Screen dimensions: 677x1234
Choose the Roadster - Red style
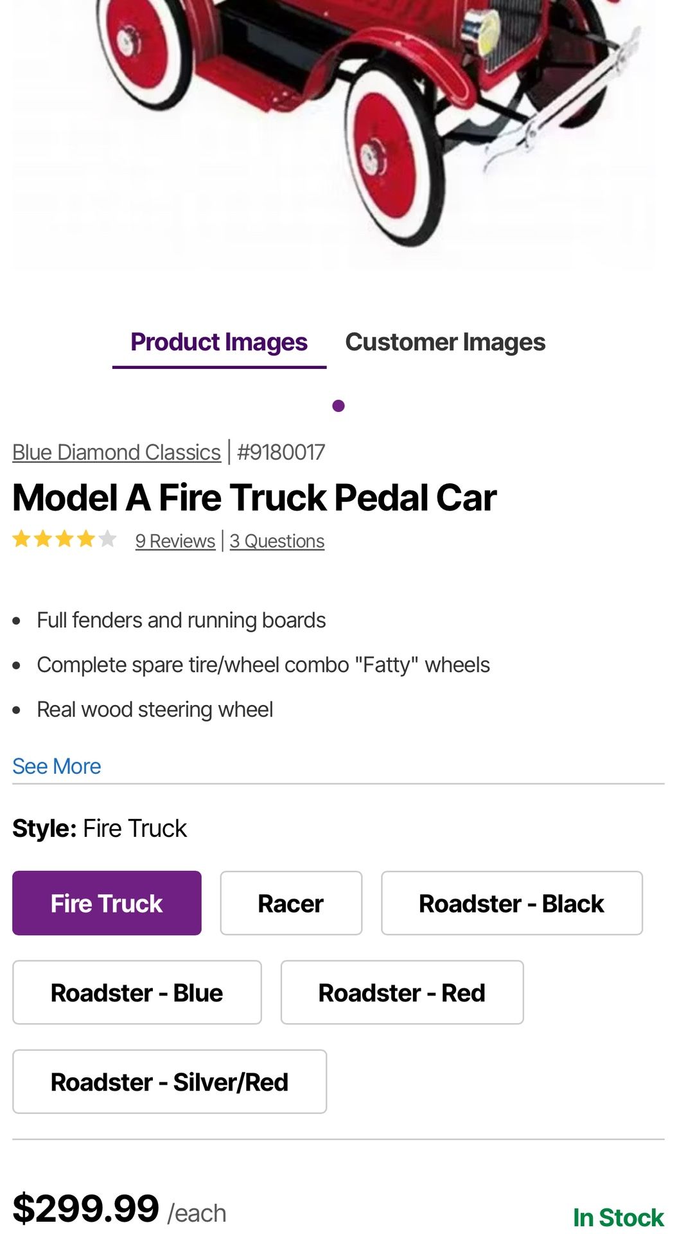click(401, 992)
